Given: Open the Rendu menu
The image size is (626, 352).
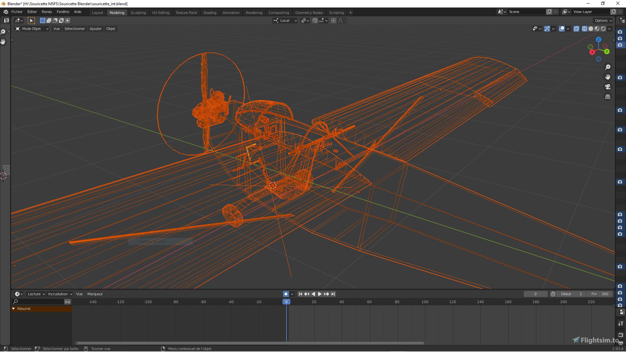Looking at the screenshot, I should 47,12.
